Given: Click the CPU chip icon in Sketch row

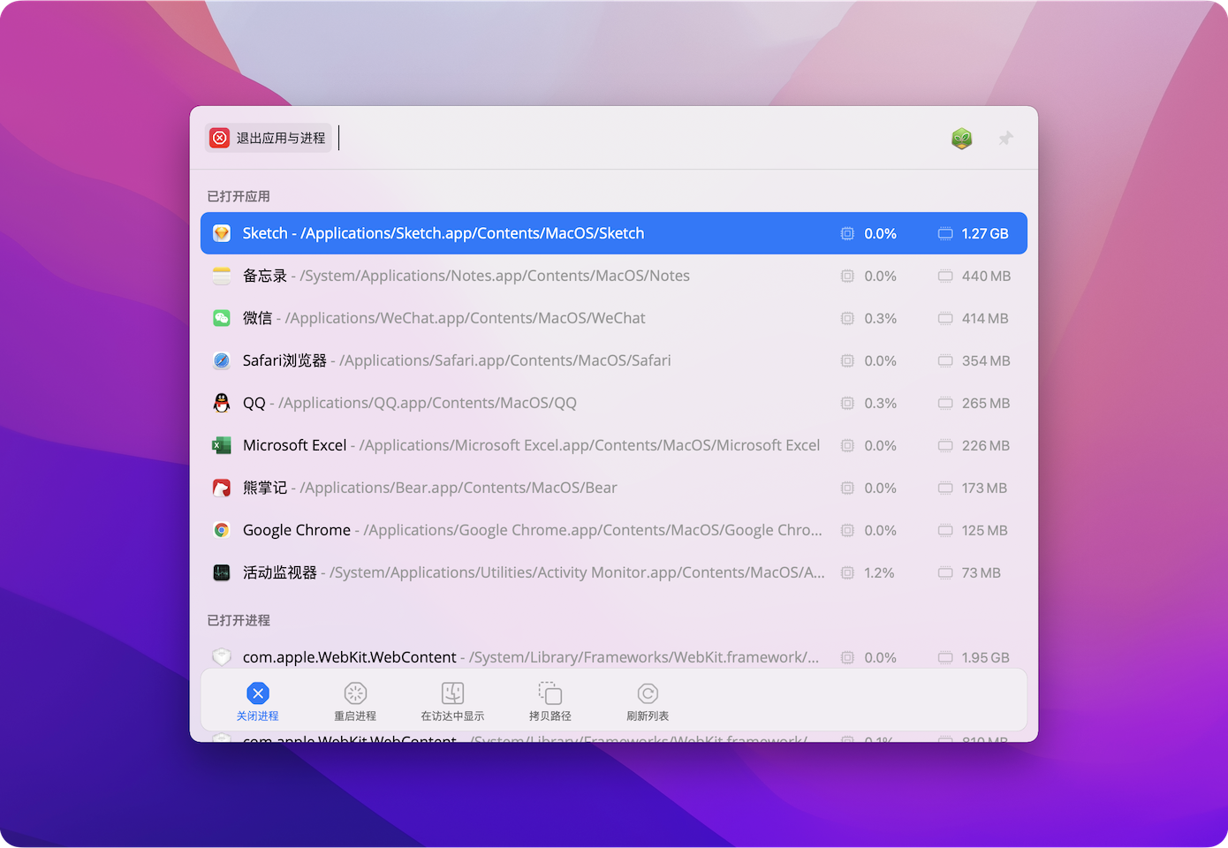Looking at the screenshot, I should tap(847, 233).
